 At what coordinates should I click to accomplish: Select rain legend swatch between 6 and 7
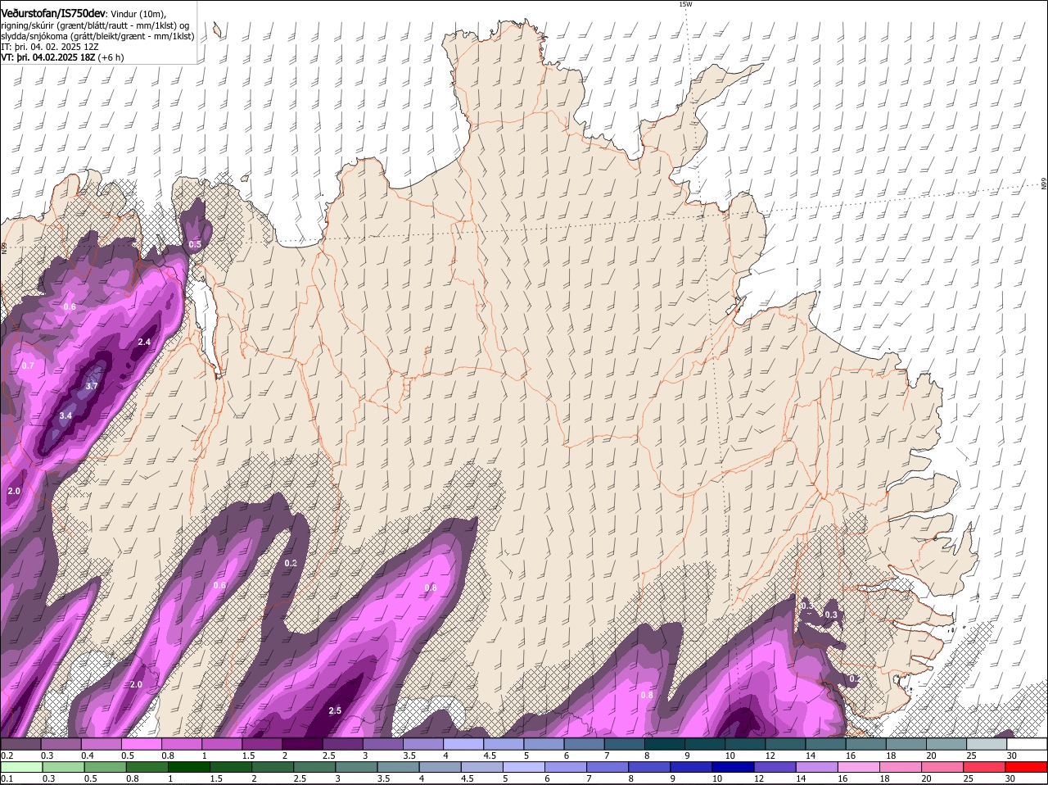(565, 767)
